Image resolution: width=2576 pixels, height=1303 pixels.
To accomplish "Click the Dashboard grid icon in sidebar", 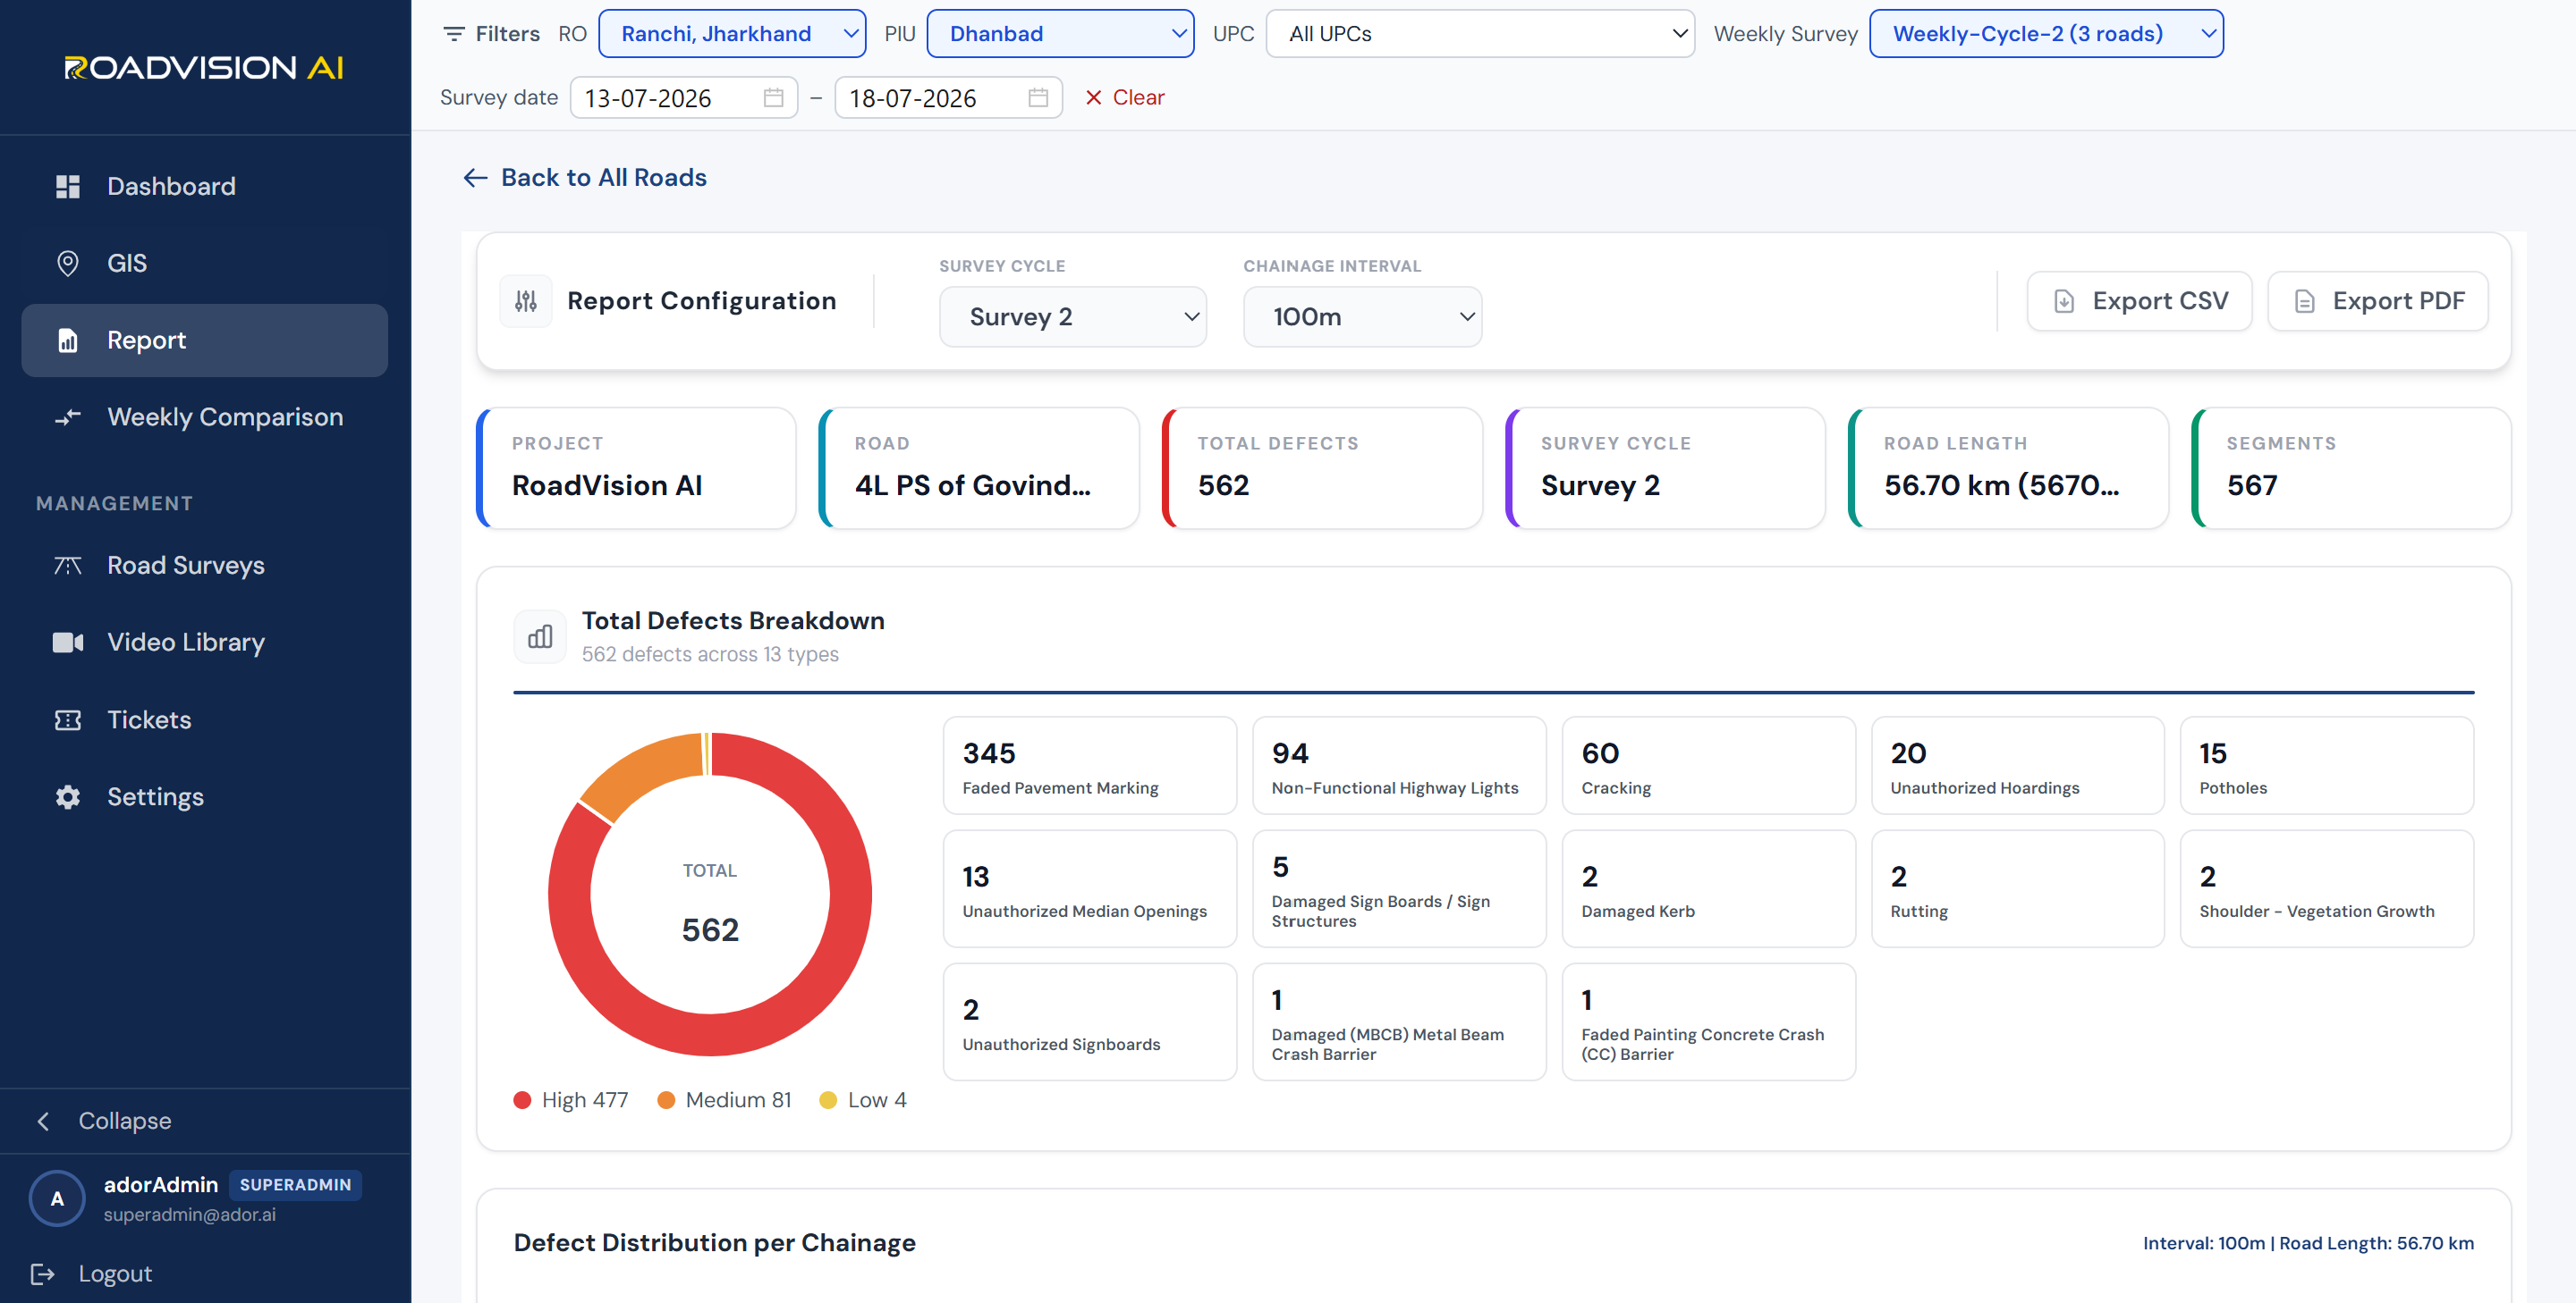I will click(67, 187).
